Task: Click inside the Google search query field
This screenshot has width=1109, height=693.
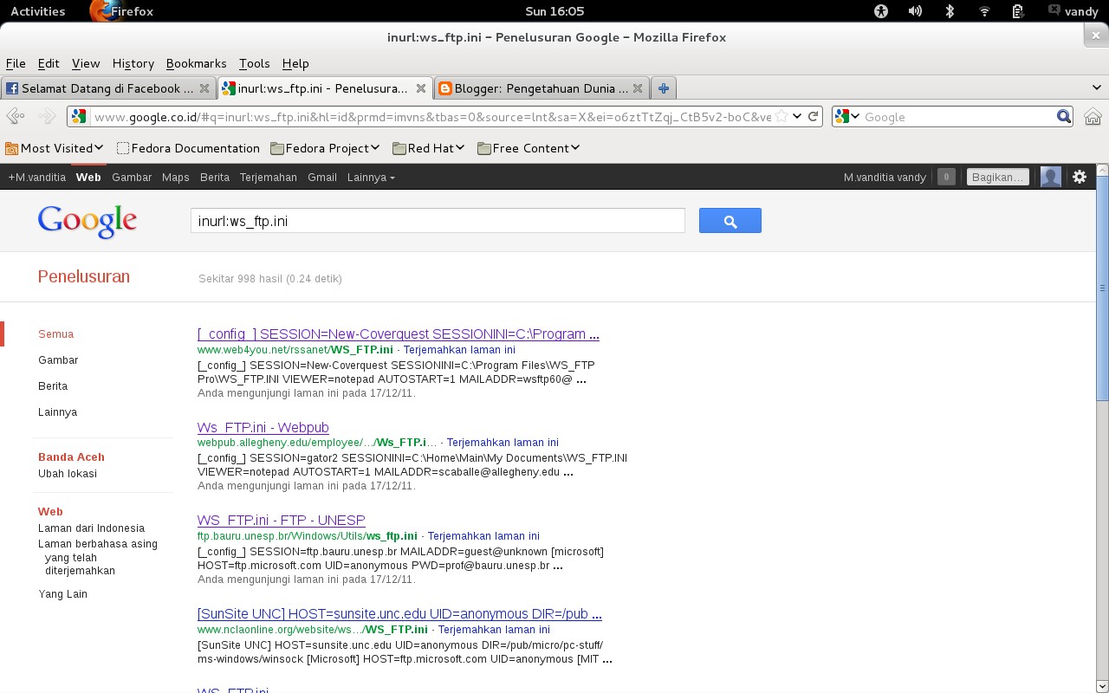Action: [x=438, y=221]
